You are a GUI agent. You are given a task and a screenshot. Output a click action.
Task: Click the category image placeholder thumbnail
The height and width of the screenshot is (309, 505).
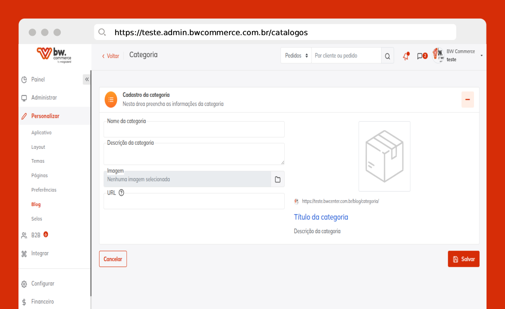pyautogui.click(x=384, y=156)
